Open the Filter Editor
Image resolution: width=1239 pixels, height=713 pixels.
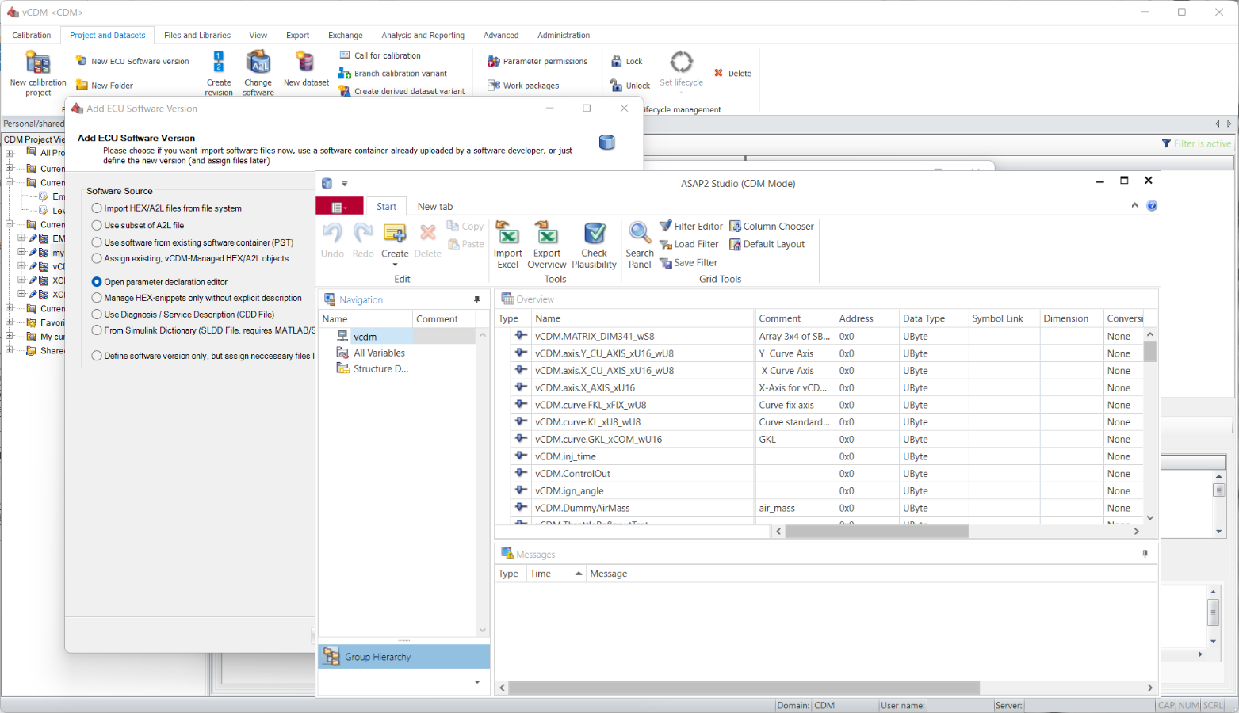(691, 226)
